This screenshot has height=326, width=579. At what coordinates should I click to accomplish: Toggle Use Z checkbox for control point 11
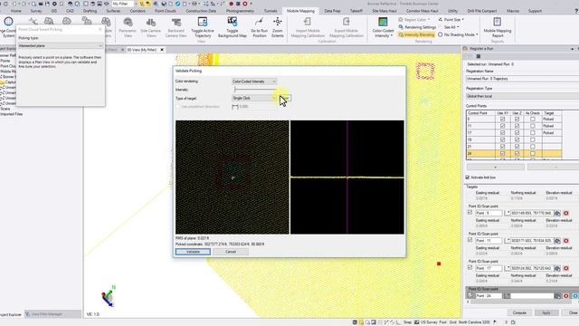tap(517, 126)
